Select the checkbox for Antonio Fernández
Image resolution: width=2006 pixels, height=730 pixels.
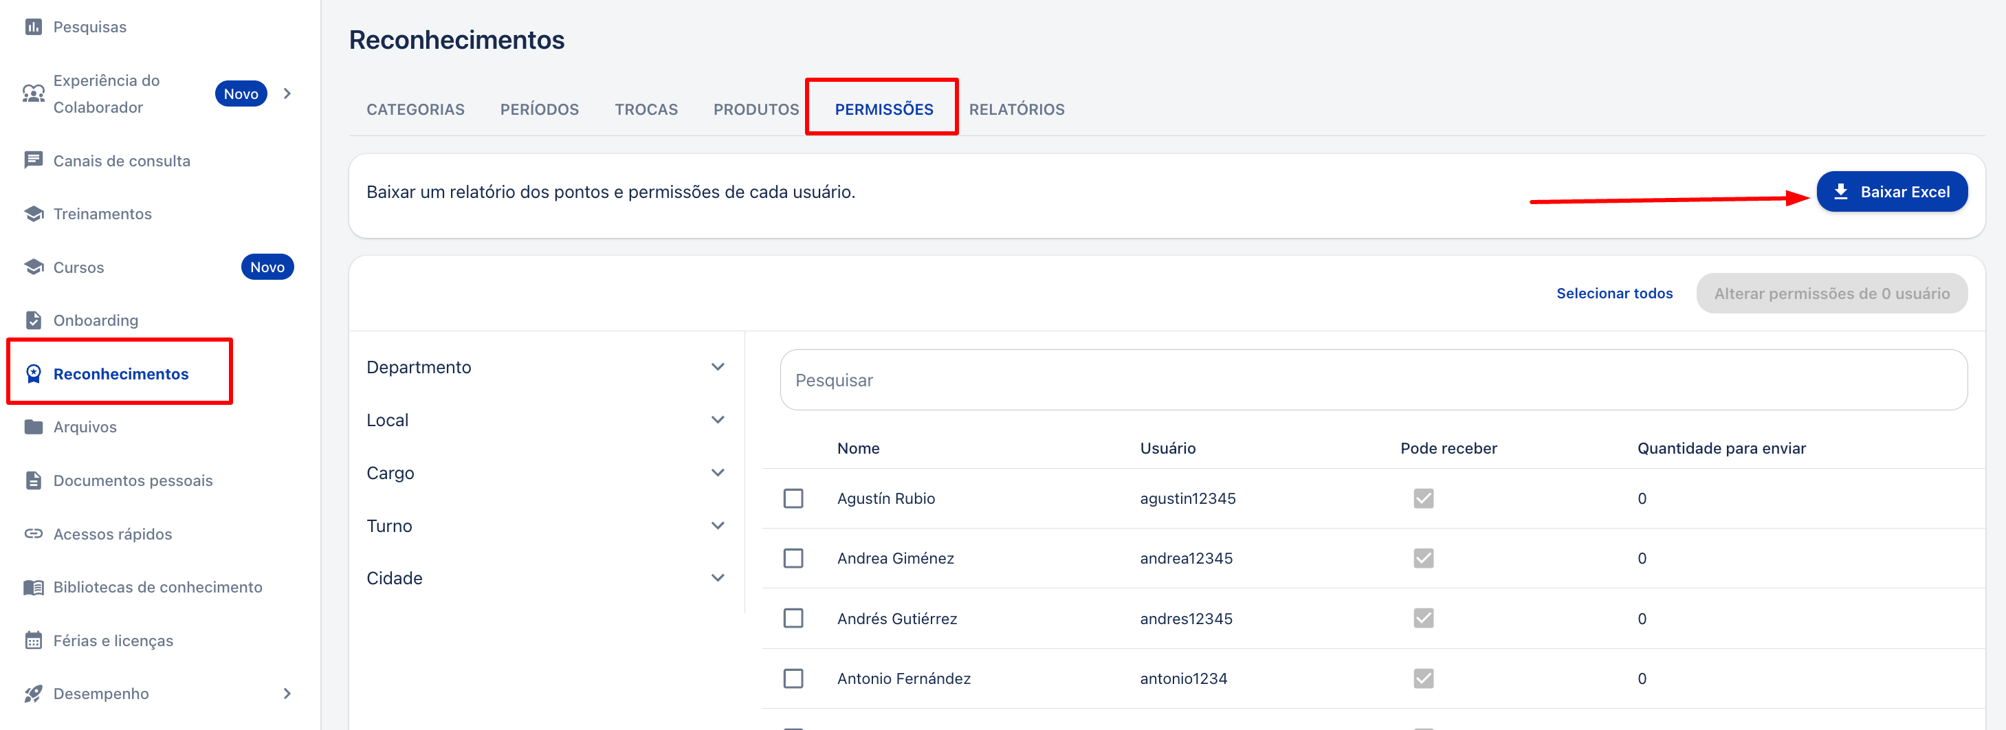coord(793,678)
